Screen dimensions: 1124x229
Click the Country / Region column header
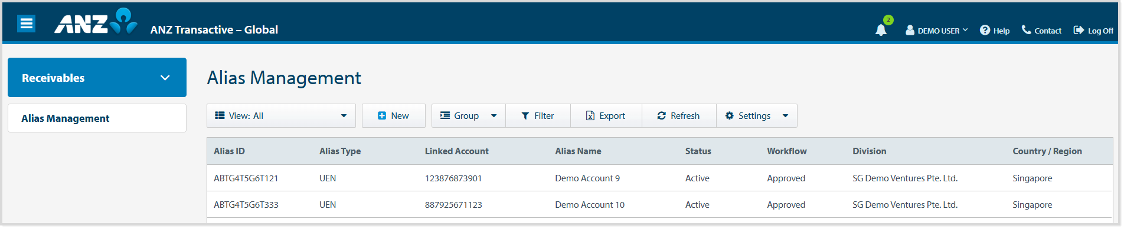[x=1047, y=151]
